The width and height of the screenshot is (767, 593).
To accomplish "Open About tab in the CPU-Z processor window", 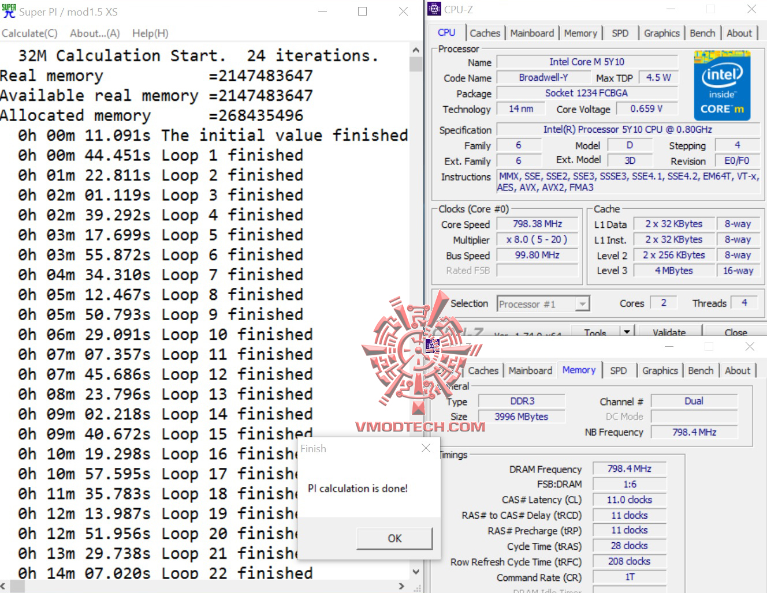I will click(x=739, y=33).
